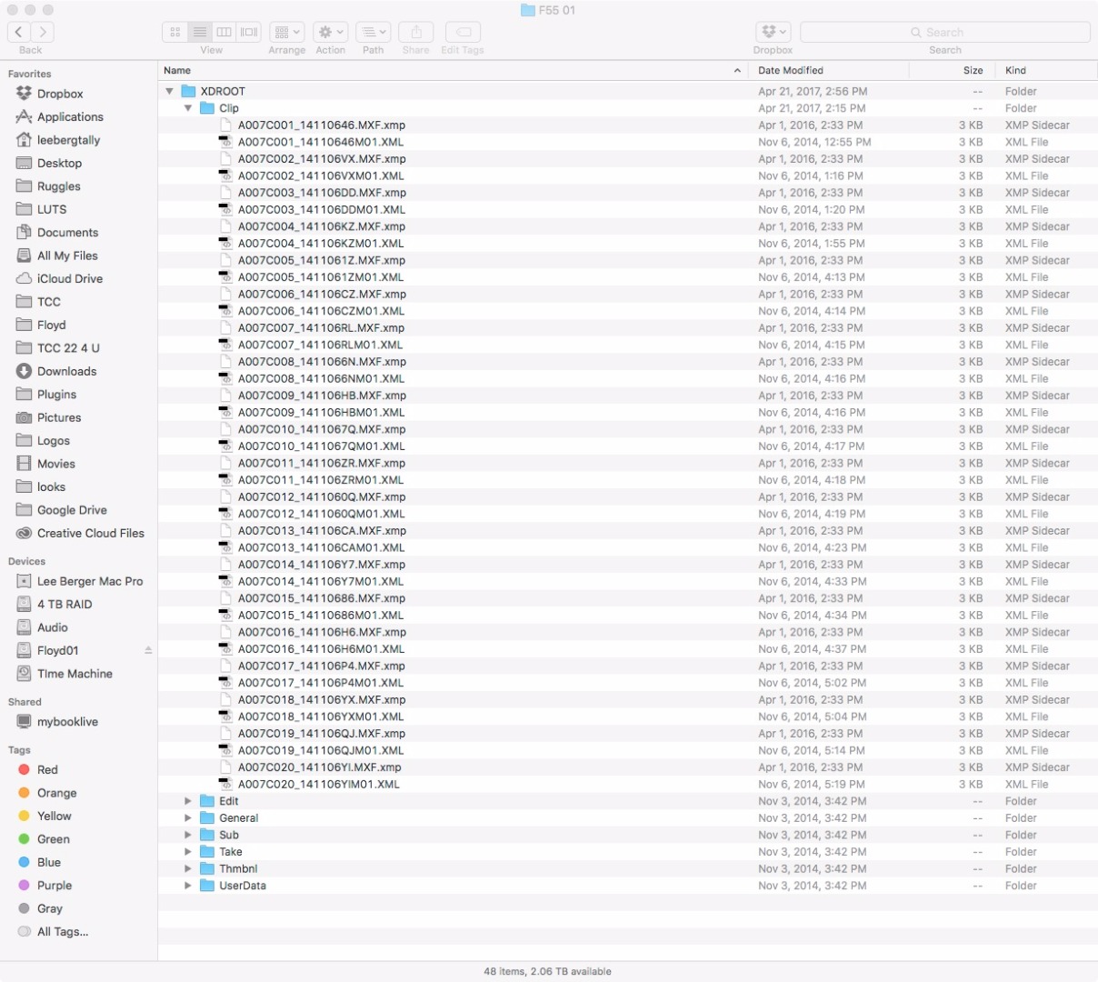
Task: Open Pictures in sidebar
Action: click(59, 417)
